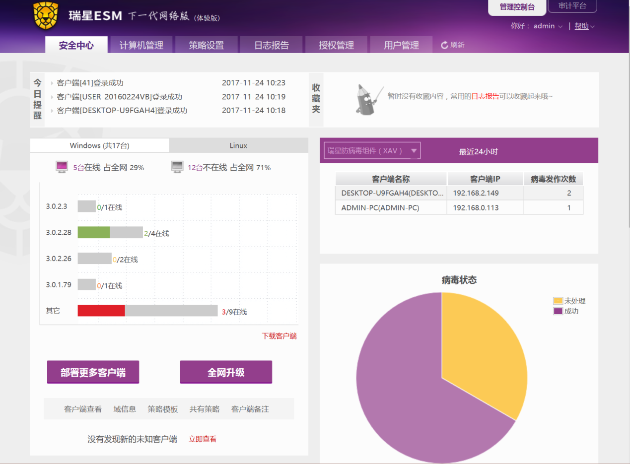The image size is (630, 464).
Task: Click the online computer monitor icon
Action: click(x=62, y=167)
